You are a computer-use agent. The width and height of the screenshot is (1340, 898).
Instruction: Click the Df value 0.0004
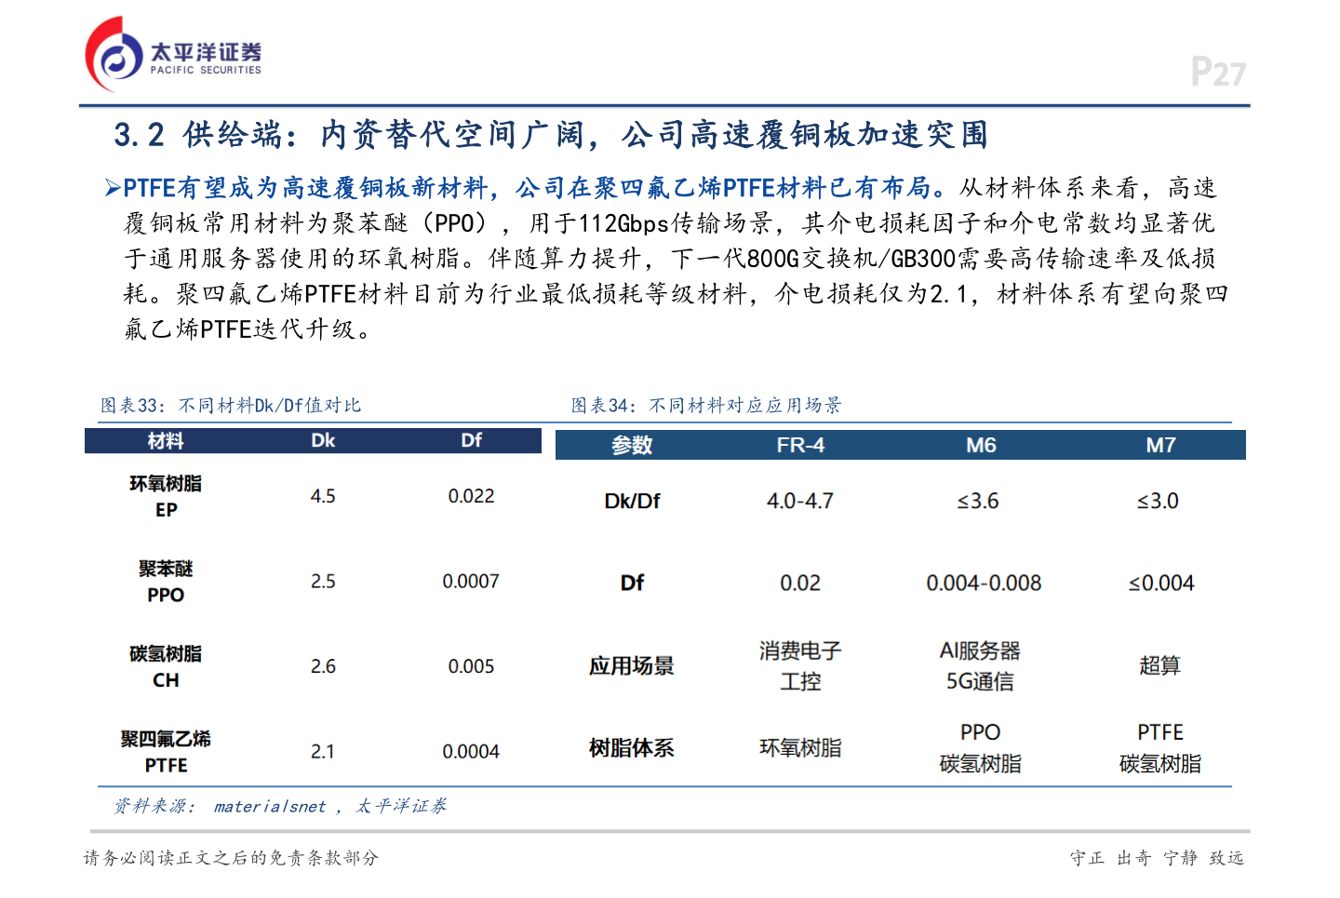(x=471, y=752)
